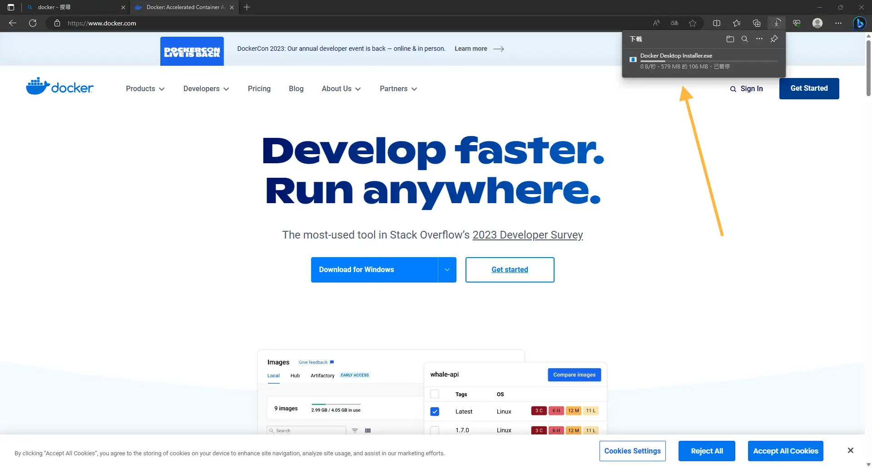This screenshot has width=872, height=468.
Task: Expand the Developers dropdown menu
Action: click(206, 89)
